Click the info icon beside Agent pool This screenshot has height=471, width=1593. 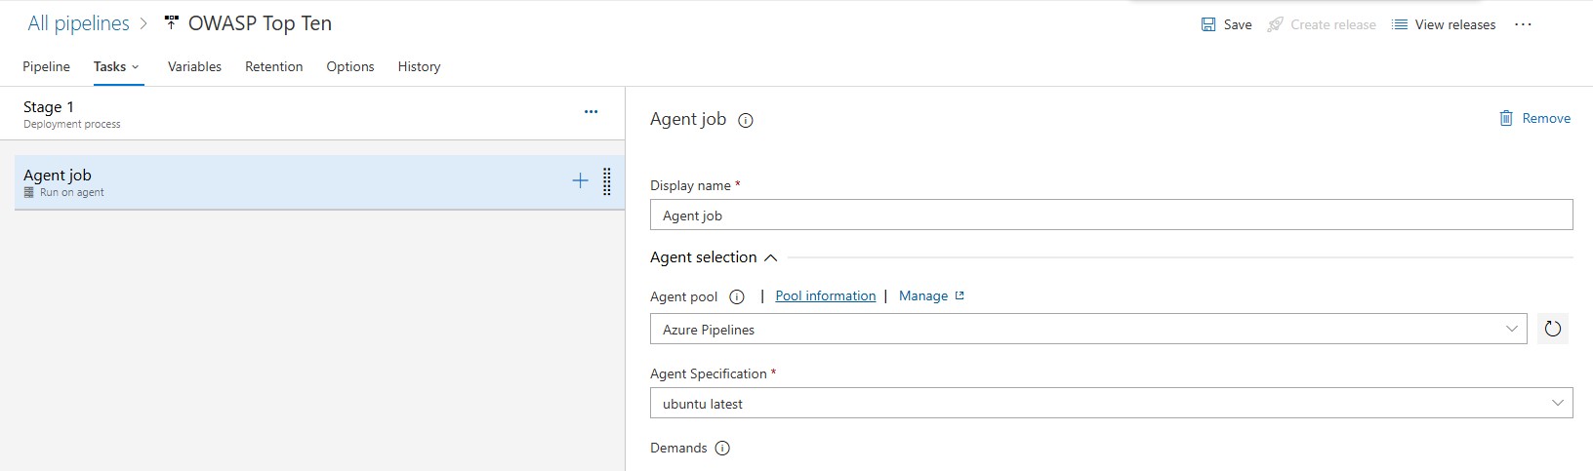coord(737,297)
